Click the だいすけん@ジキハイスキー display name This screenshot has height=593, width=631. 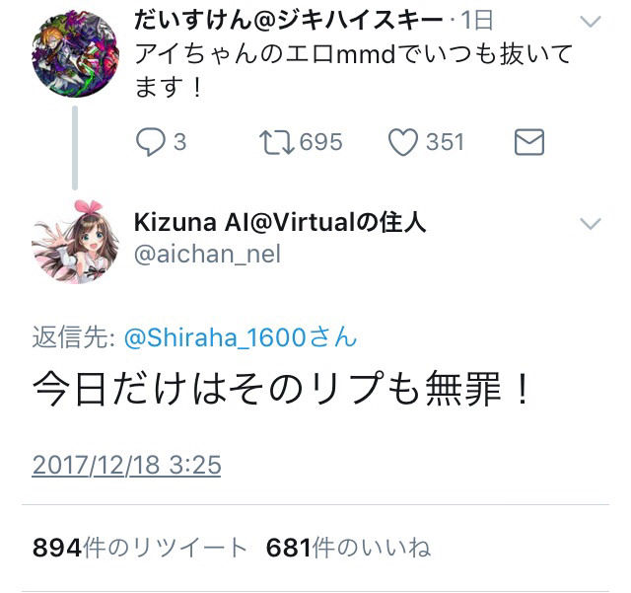point(288,20)
